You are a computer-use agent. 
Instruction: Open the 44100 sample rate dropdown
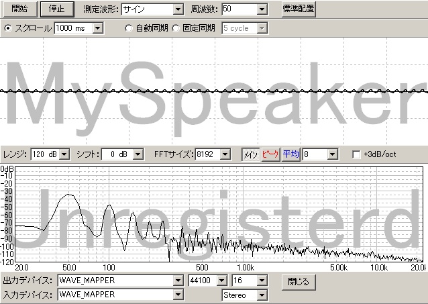207,281
